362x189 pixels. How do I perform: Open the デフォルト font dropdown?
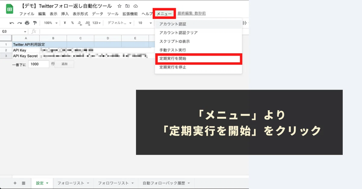[119, 23]
